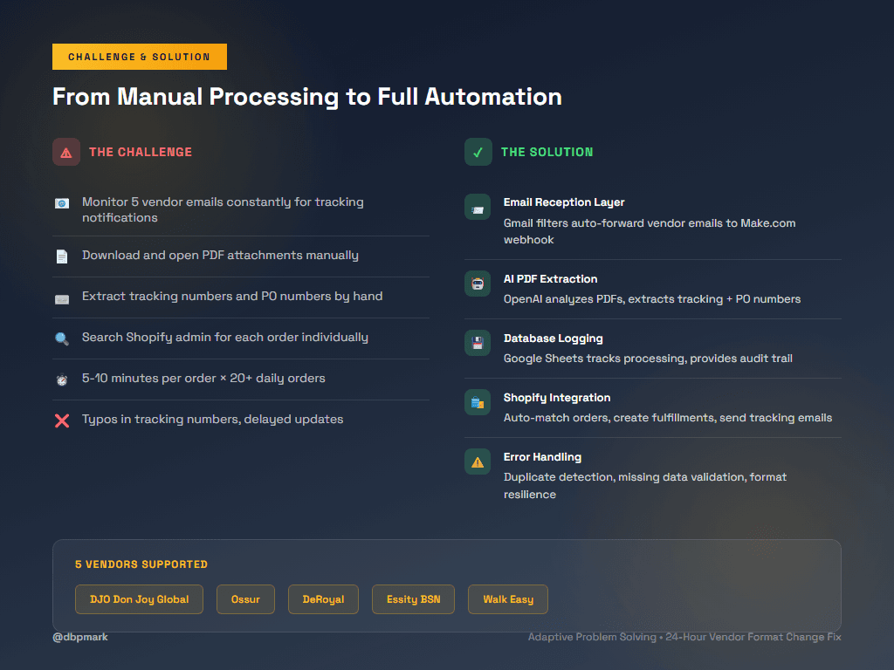Click the DeRoyal vendor button

tap(323, 599)
